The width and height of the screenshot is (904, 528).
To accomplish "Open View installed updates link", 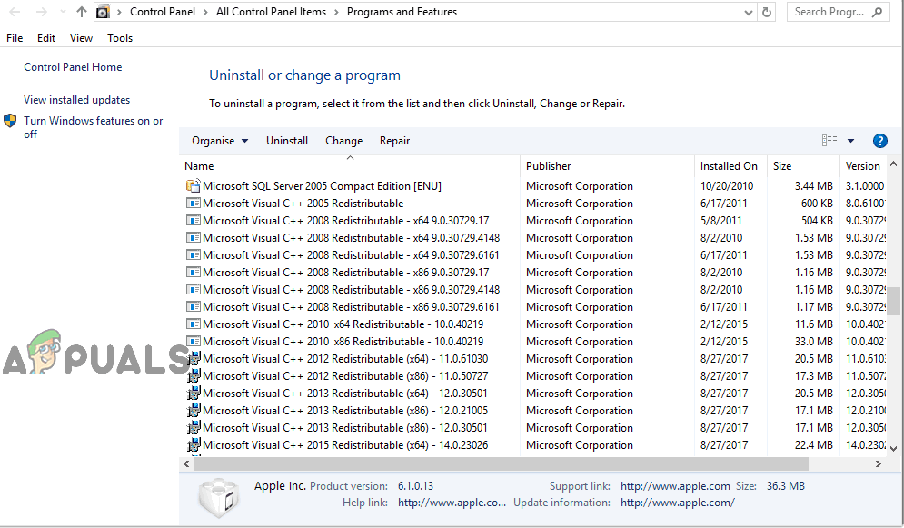I will 77,100.
